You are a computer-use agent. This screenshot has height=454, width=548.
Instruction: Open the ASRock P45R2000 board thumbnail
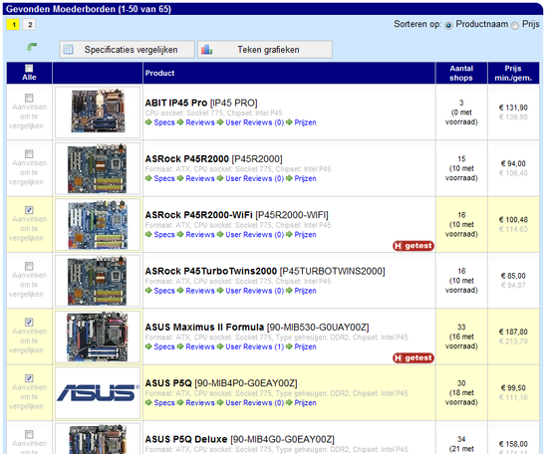pos(98,168)
